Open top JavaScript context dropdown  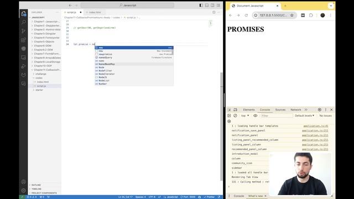point(245,116)
